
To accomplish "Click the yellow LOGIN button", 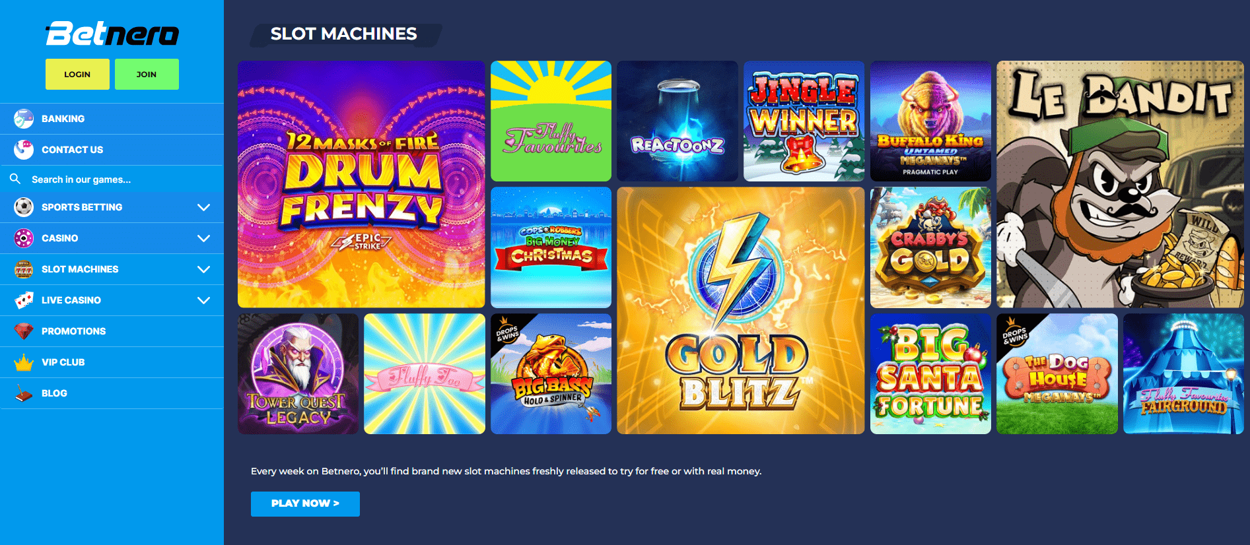I will coord(77,74).
